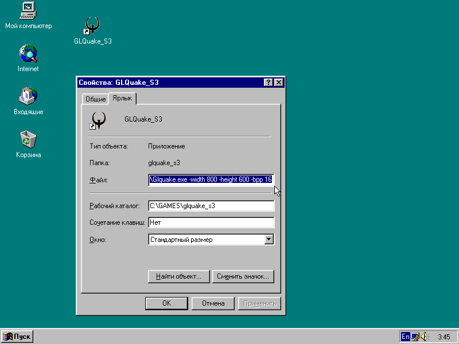
Task: Select the Корзина recycle bin icon
Action: (28, 144)
